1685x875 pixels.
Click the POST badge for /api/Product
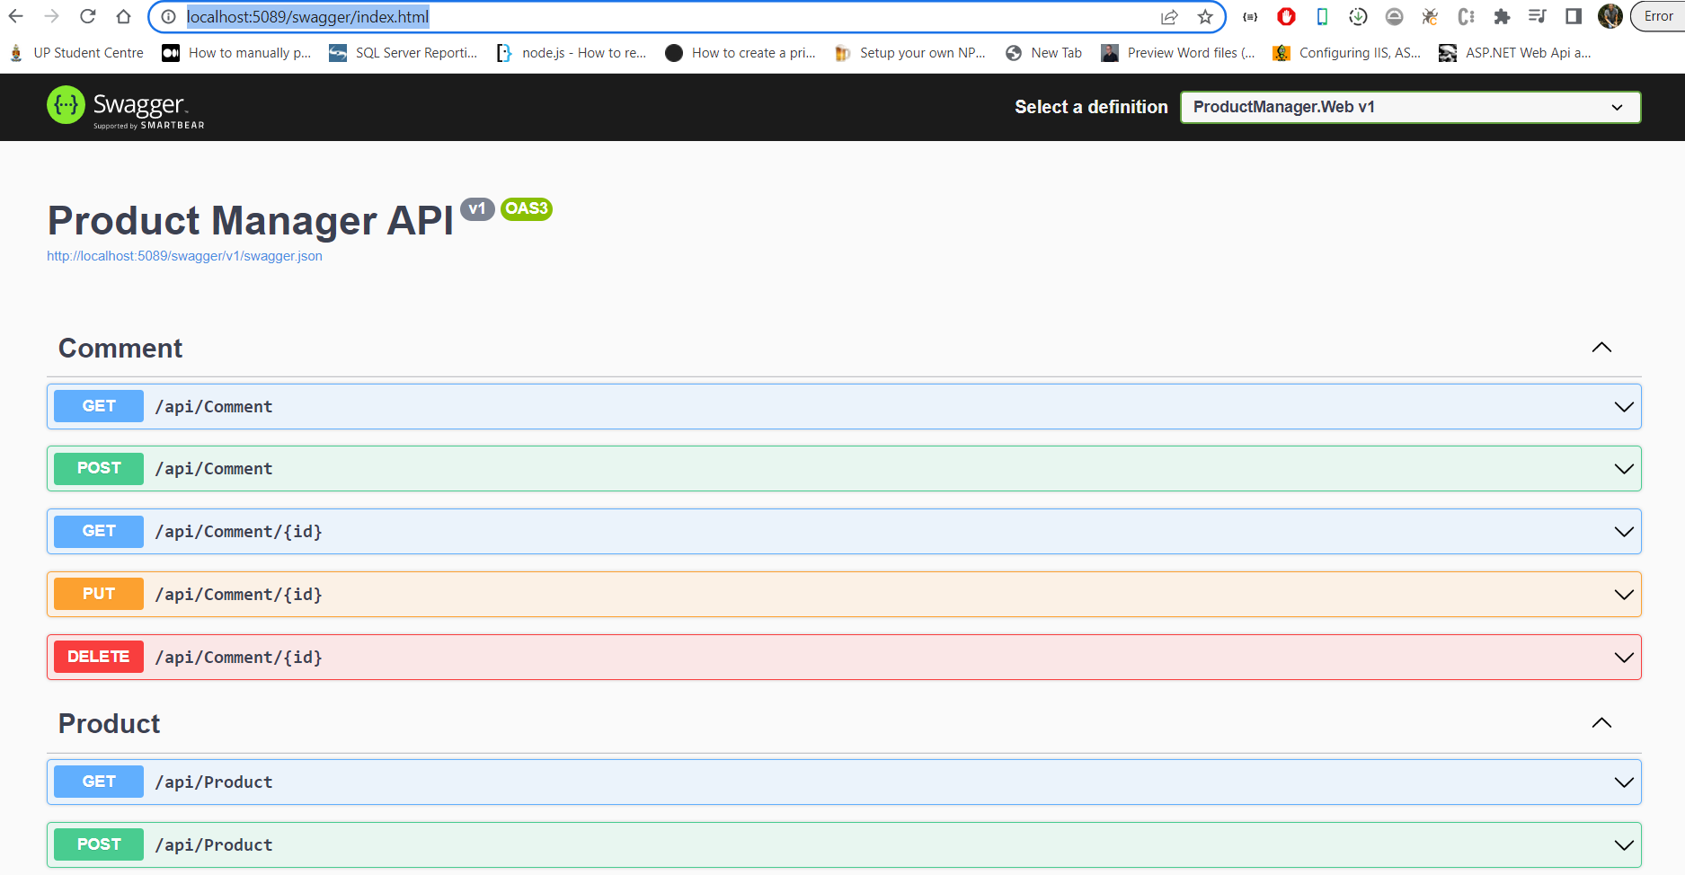[x=99, y=844]
